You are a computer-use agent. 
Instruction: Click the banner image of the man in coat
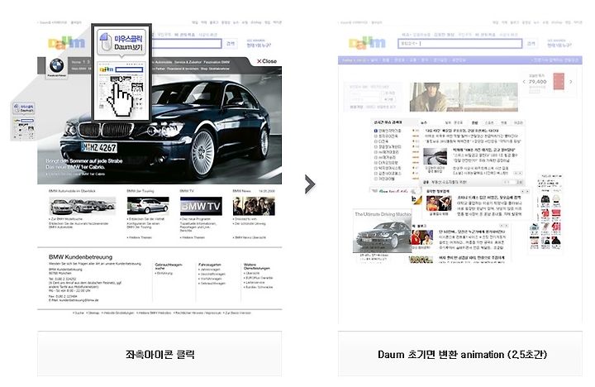[464, 97]
